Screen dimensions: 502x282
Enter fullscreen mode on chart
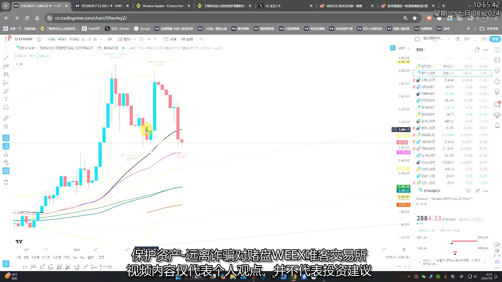(x=475, y=39)
